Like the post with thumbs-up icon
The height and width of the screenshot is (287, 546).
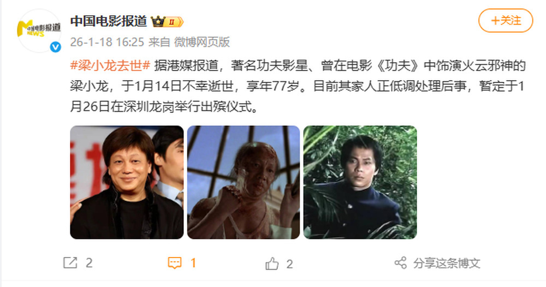point(272,264)
